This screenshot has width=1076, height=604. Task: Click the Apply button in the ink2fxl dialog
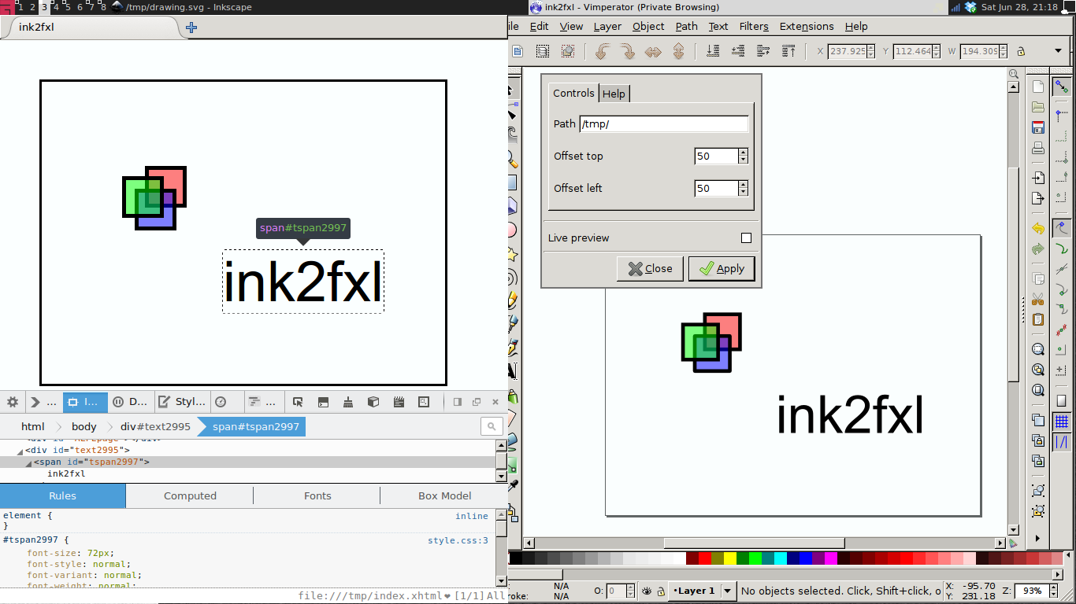pos(722,268)
